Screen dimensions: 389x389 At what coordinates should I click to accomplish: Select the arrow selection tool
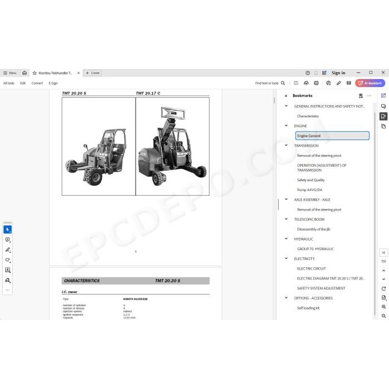[8, 230]
